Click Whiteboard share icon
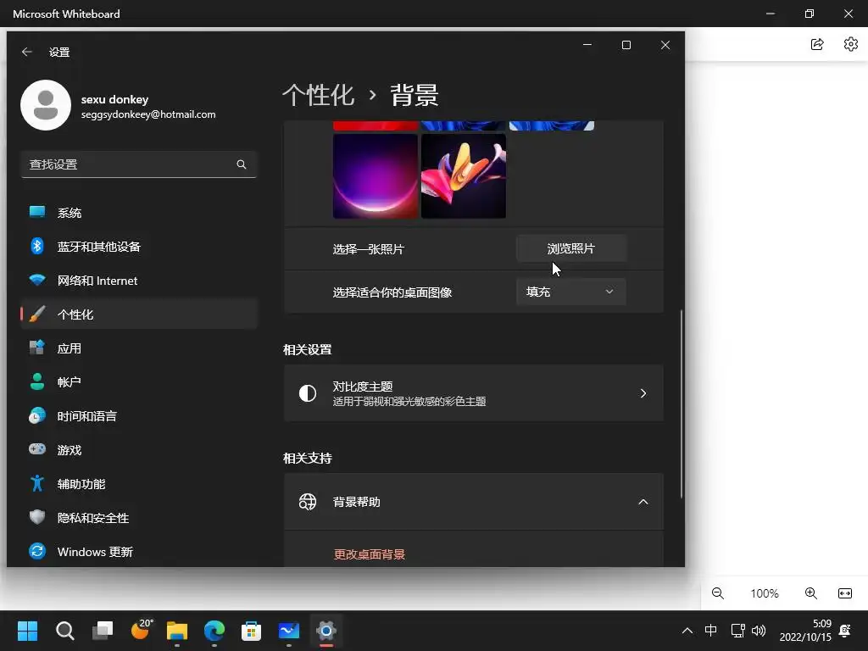This screenshot has width=868, height=651. click(x=817, y=44)
